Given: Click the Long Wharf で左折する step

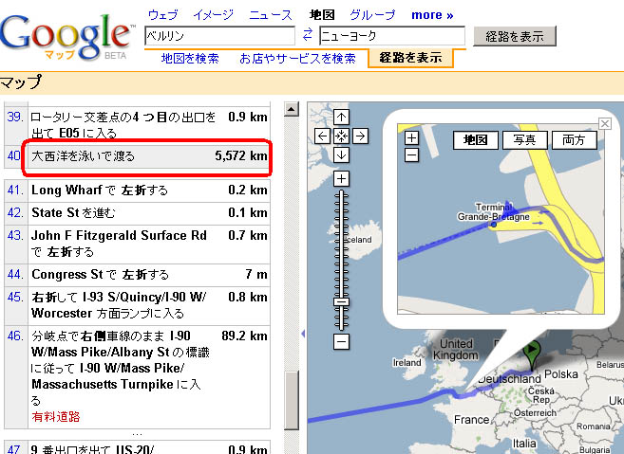Looking at the screenshot, I should coord(100,190).
